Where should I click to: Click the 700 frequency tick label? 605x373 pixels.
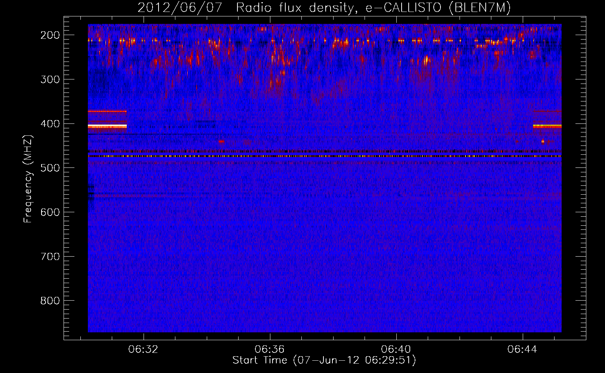click(x=50, y=257)
